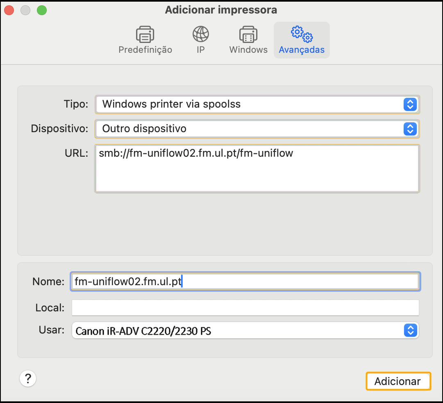Click inside the URL text area

257,169
